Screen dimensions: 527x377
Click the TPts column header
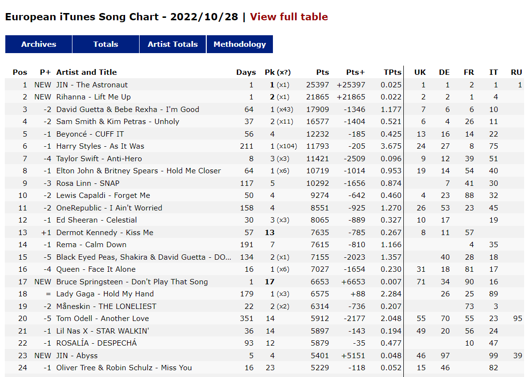tap(393, 72)
